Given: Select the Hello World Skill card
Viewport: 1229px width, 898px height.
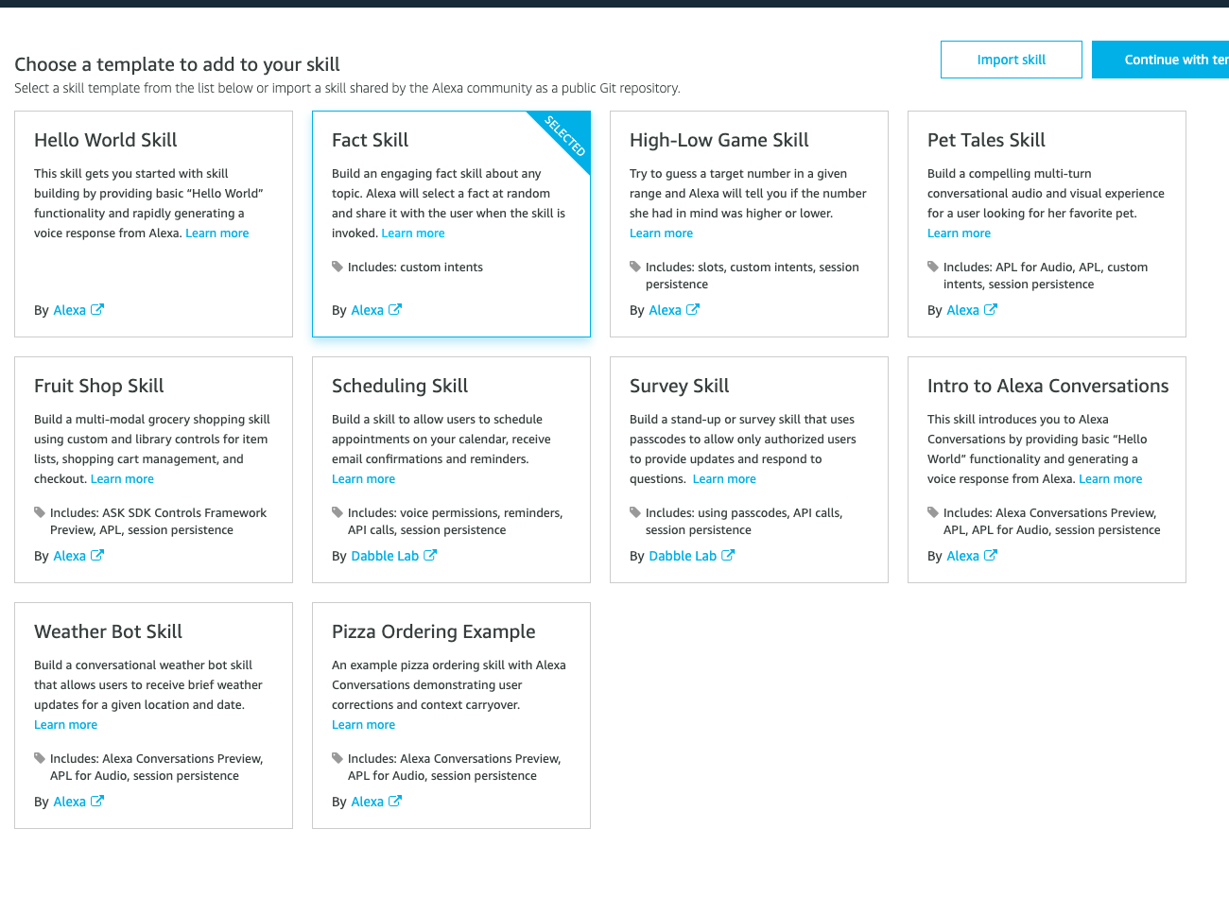Looking at the screenshot, I should pyautogui.click(x=153, y=224).
